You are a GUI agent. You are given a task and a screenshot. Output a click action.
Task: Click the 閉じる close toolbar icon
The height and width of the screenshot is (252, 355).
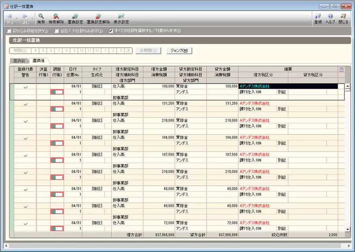[x=343, y=17]
